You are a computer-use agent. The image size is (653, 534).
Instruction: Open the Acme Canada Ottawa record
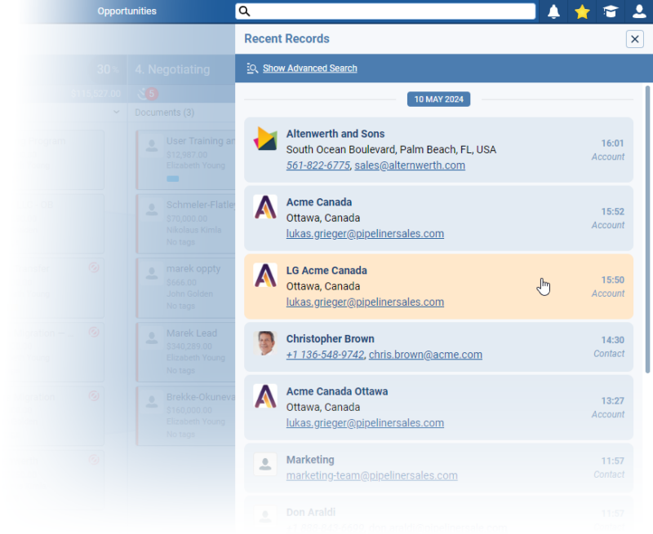click(x=336, y=391)
